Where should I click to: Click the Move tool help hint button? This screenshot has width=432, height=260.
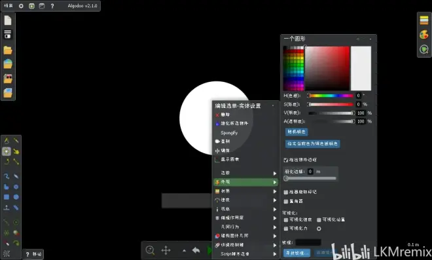[33, 254]
